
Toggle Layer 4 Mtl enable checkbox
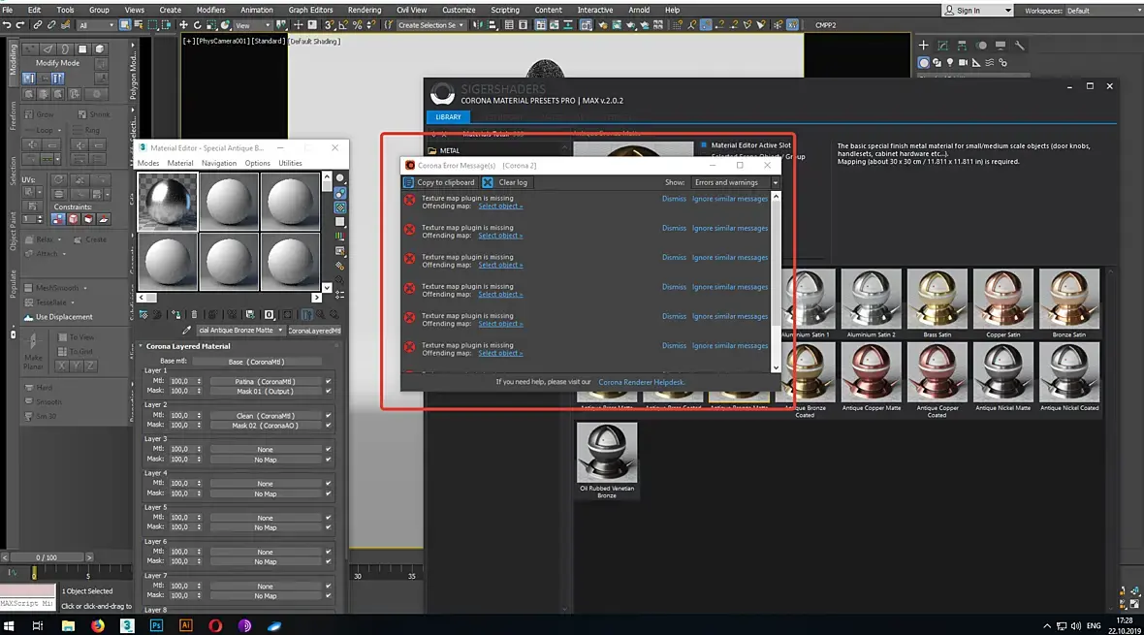[329, 483]
